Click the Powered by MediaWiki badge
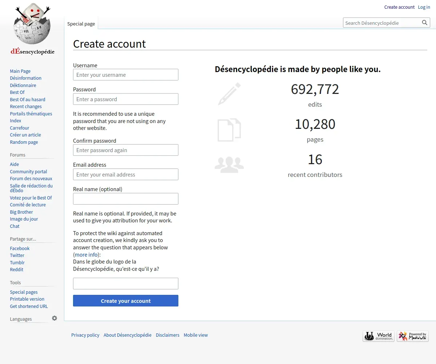This screenshot has height=364, width=436. (x=413, y=336)
